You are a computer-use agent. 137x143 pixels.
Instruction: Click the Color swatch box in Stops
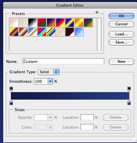coord(41,127)
